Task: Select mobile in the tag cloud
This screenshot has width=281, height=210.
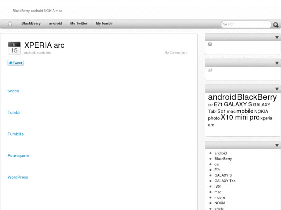Action: pos(245,111)
